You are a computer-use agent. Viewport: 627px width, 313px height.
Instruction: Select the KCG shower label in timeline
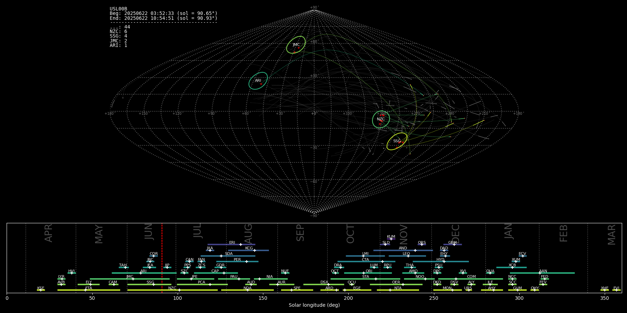[249, 248]
